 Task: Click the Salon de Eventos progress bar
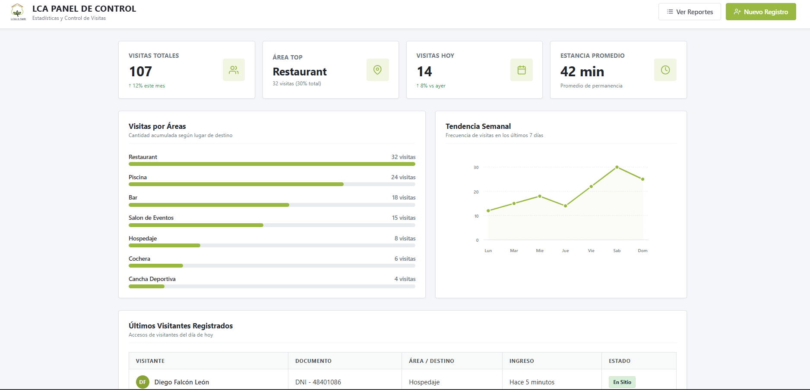[x=272, y=225]
